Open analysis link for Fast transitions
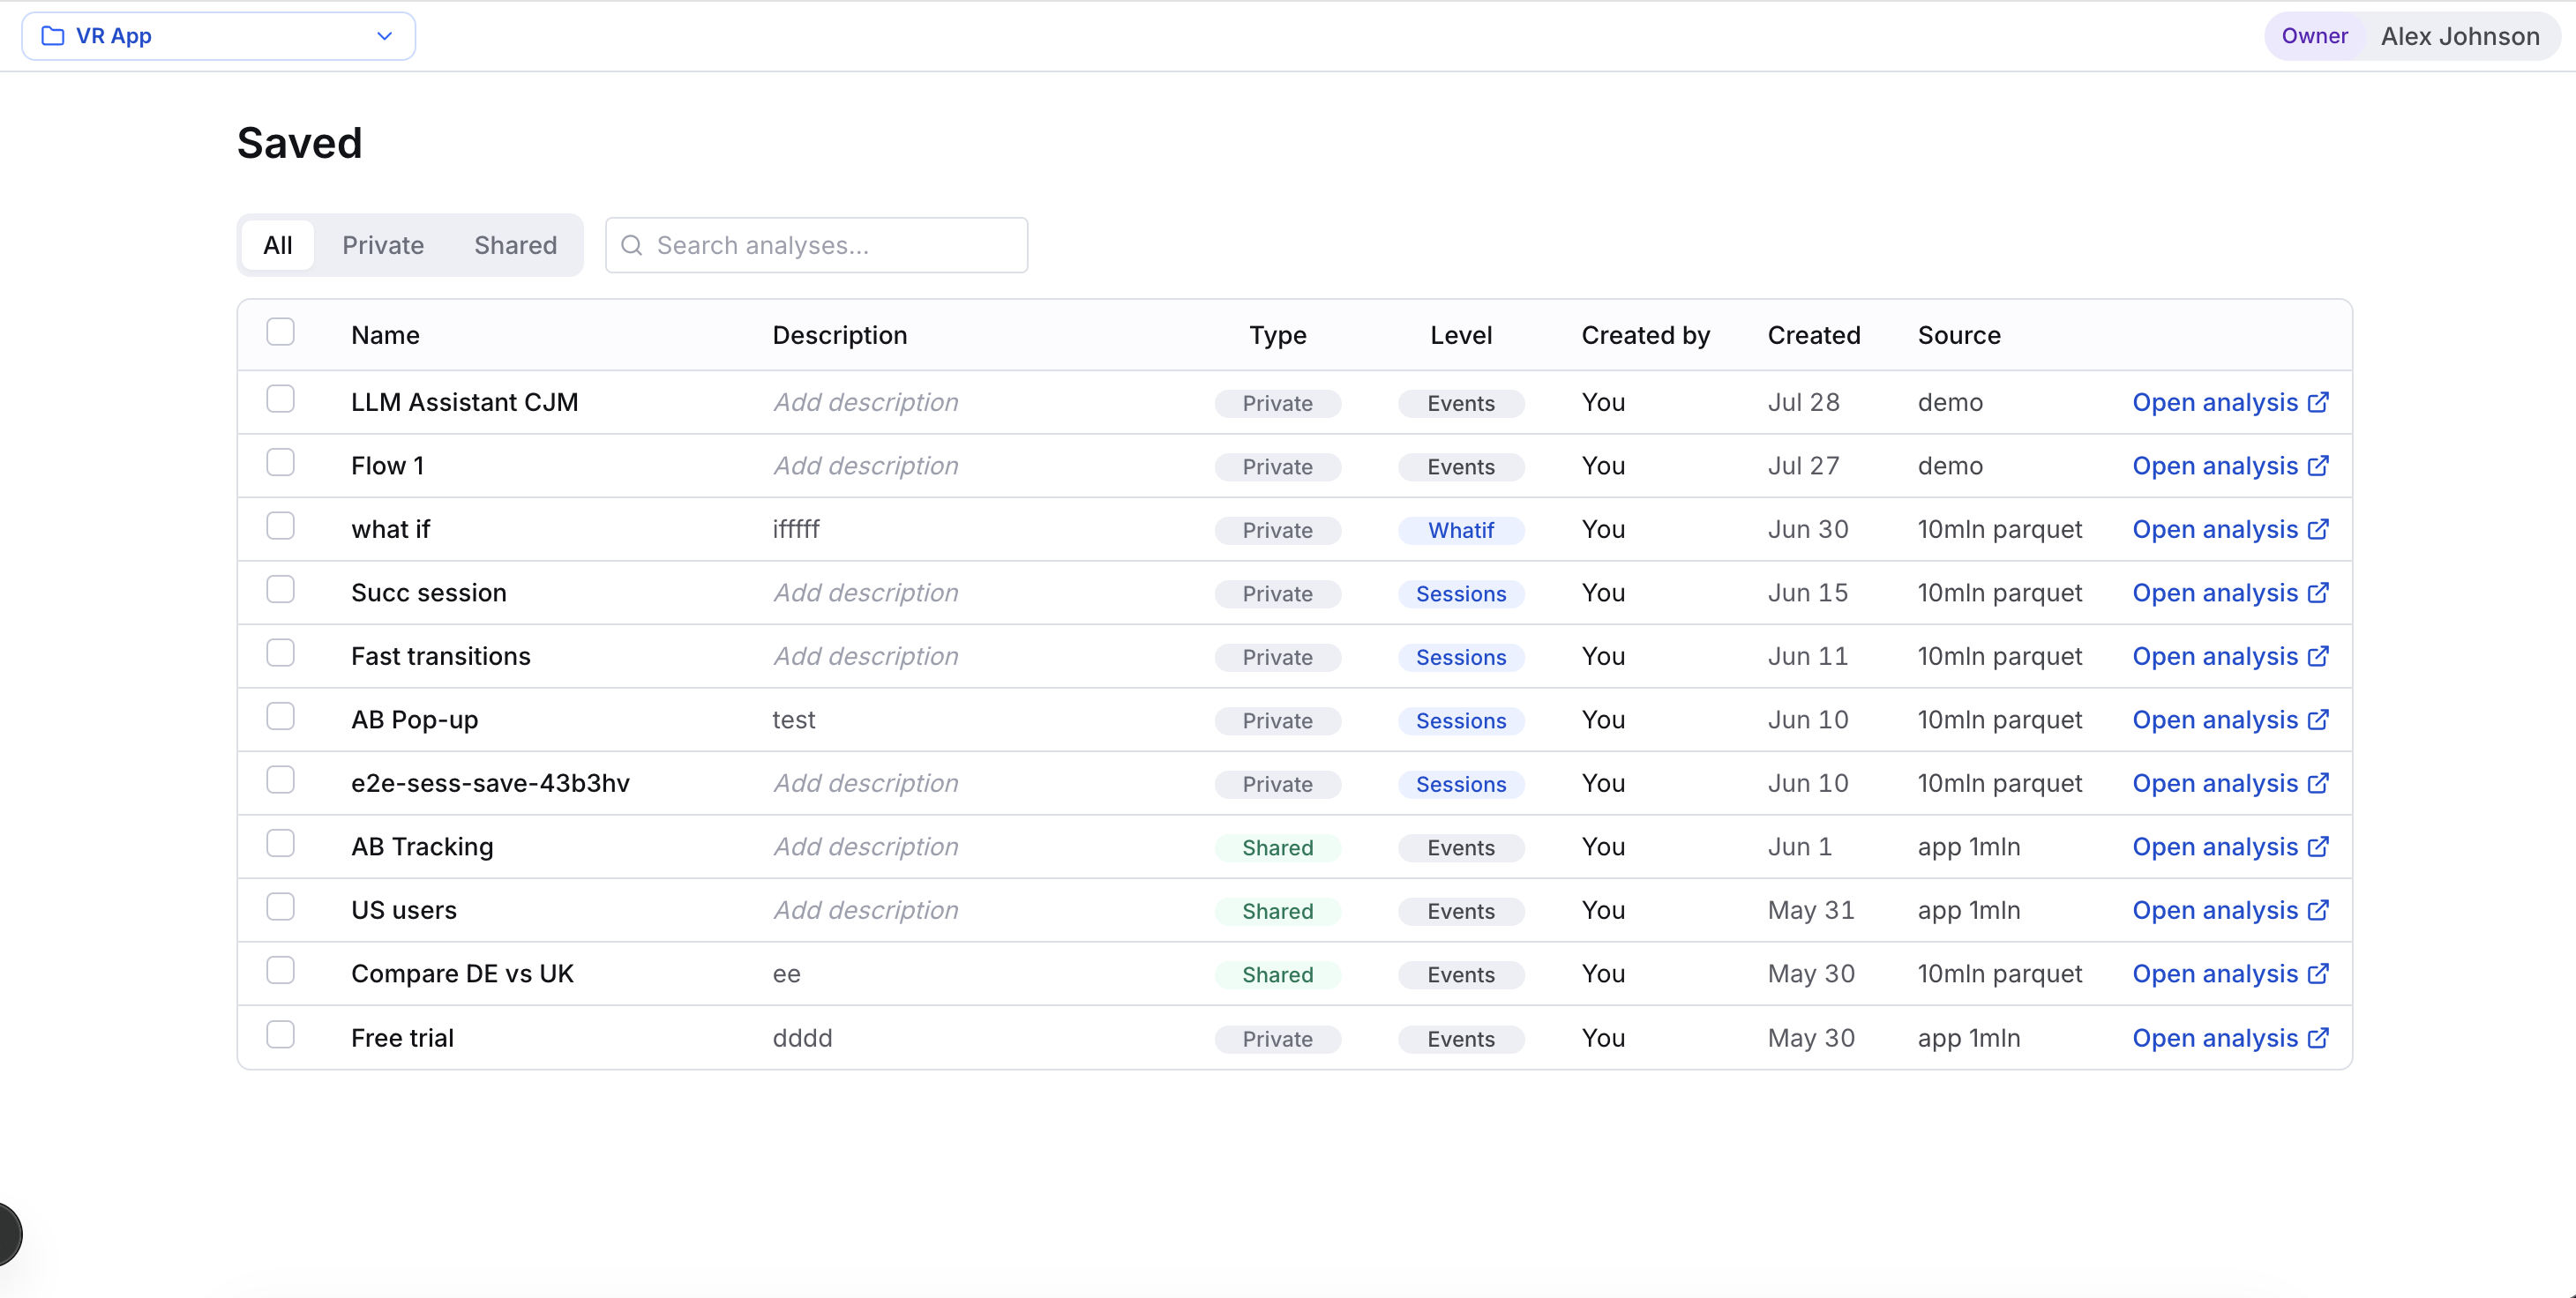 click(2230, 655)
